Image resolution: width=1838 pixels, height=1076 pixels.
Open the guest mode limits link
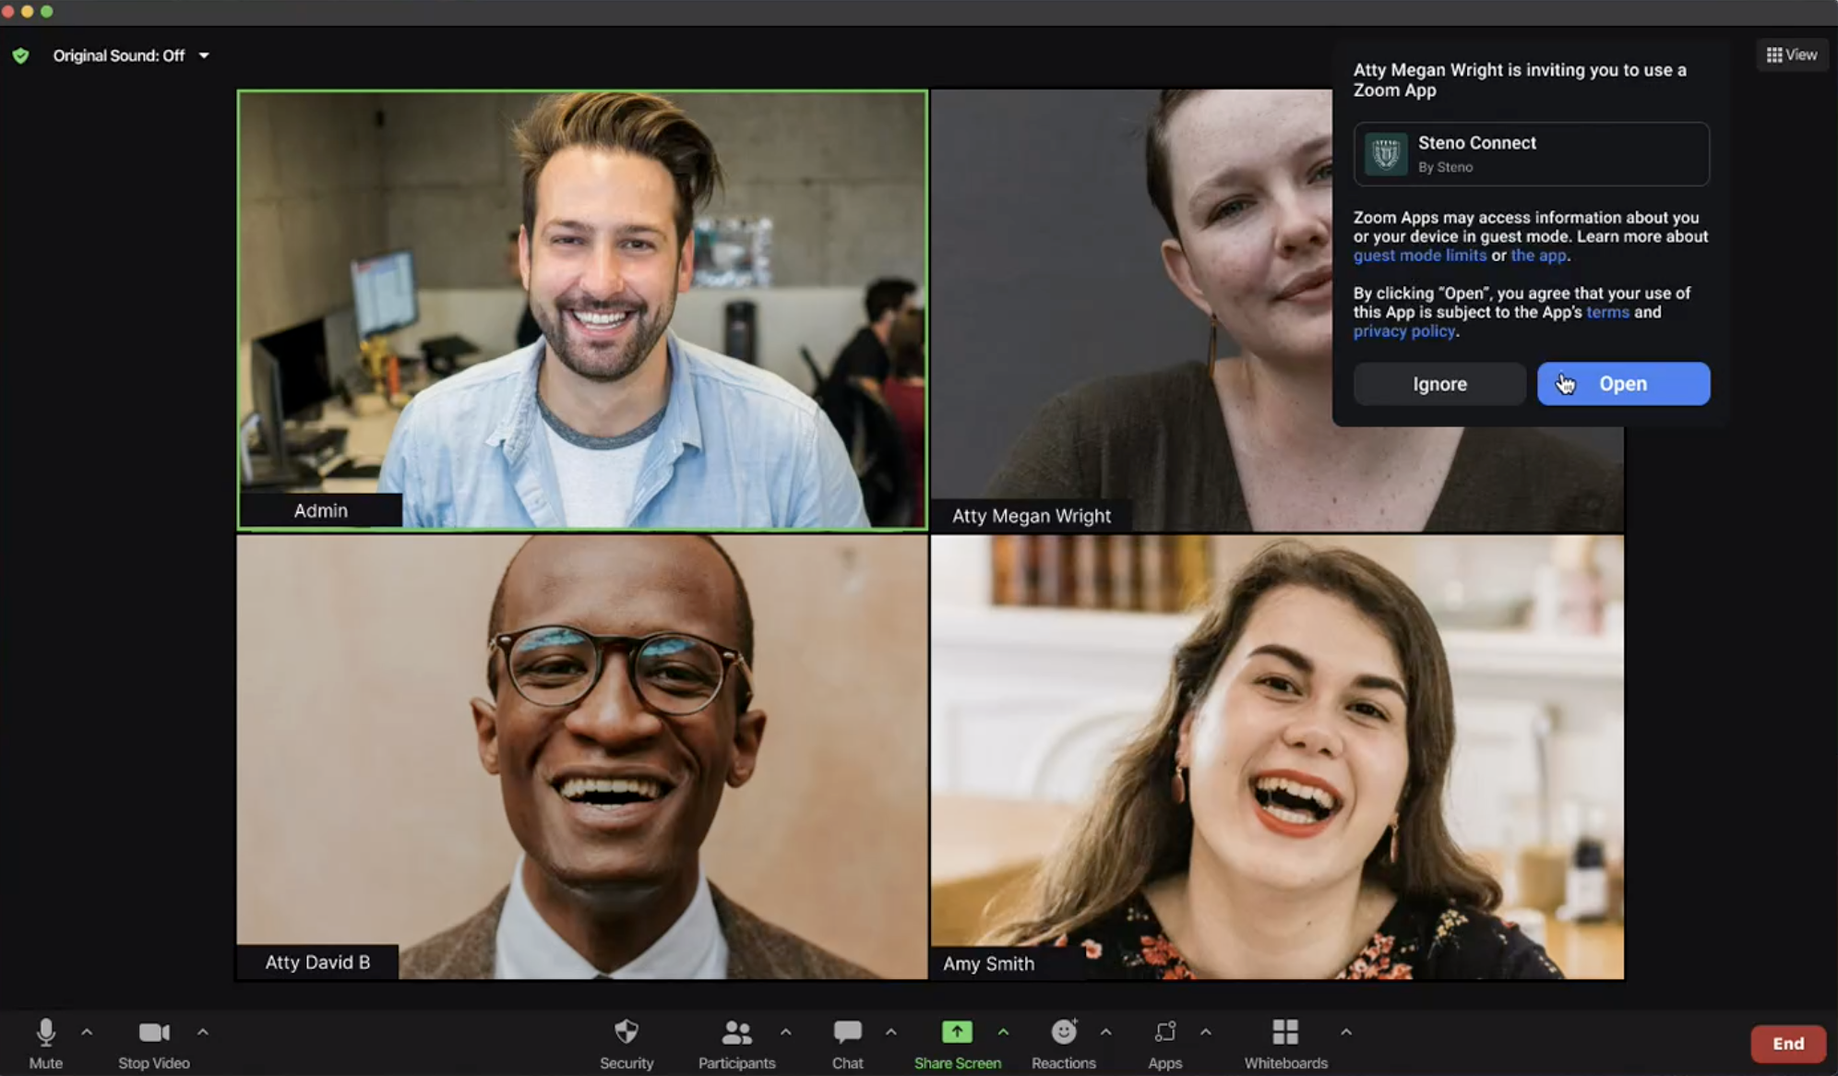tap(1420, 256)
